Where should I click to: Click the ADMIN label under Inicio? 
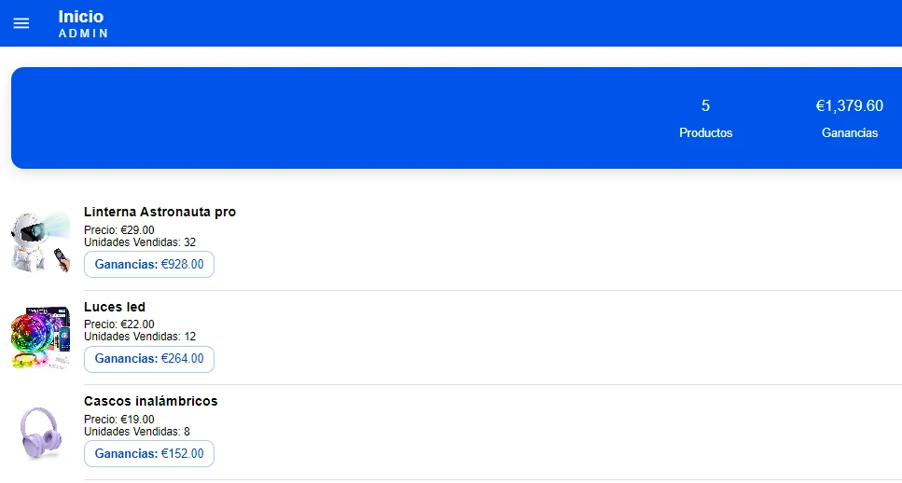point(84,34)
